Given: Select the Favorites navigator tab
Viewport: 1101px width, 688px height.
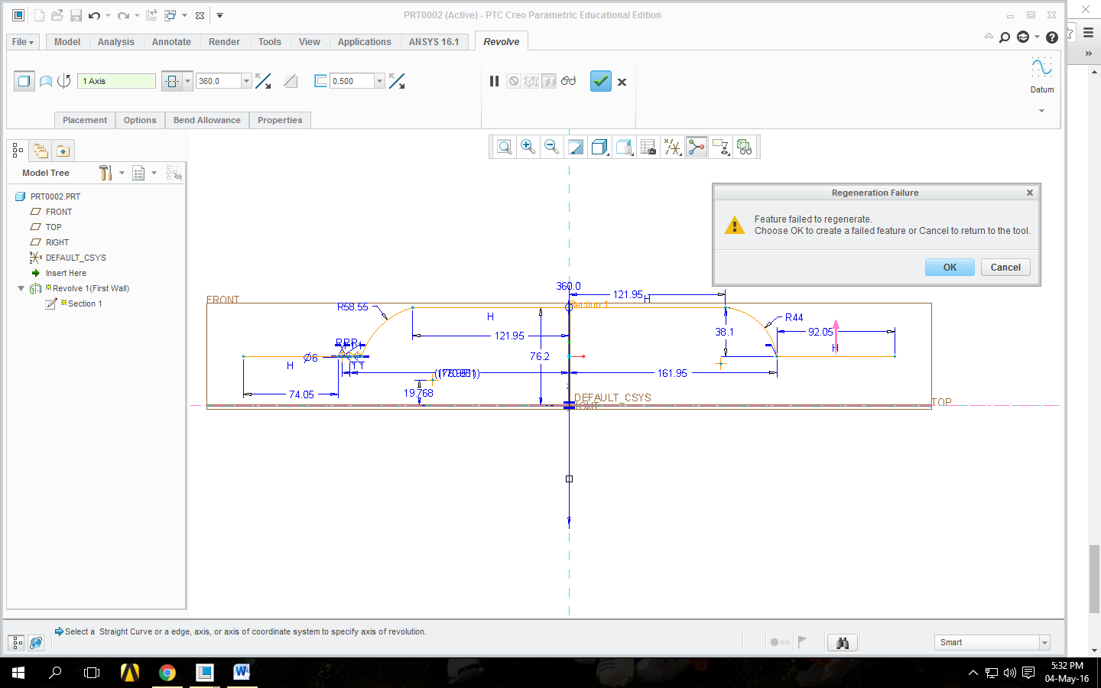Looking at the screenshot, I should pos(63,151).
